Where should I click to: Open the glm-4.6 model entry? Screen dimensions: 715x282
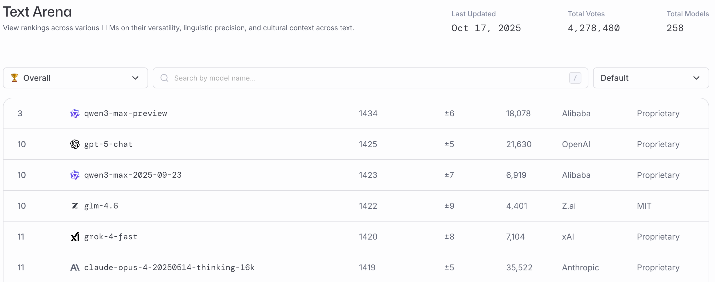pyautogui.click(x=101, y=206)
